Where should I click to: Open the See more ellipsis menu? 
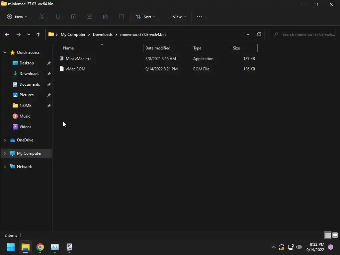coord(200,17)
